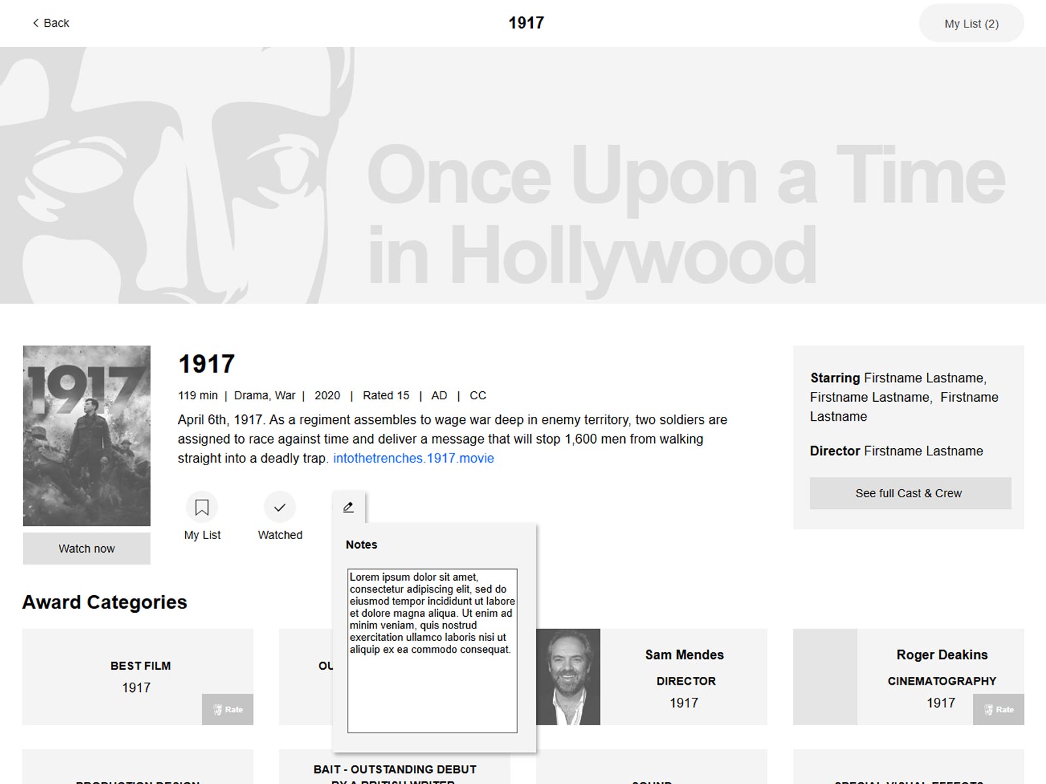The height and width of the screenshot is (784, 1046).
Task: Rate the Cinematography category
Action: (998, 710)
